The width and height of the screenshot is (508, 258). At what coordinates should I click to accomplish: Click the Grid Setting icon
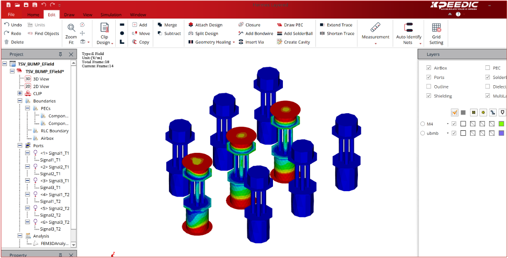[436, 28]
